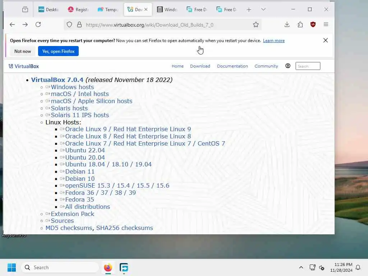This screenshot has height=276, width=368.
Task: Switch to the Windo tab
Action: pyautogui.click(x=167, y=9)
